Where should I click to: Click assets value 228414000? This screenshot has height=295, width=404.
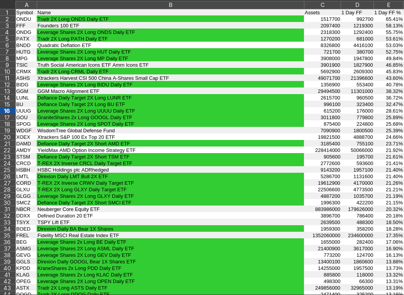tap(323, 150)
